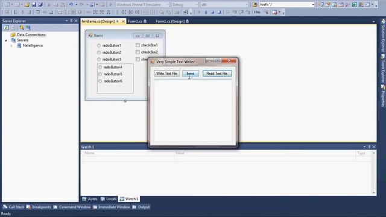The image size is (386, 217).
Task: Open the href find combo box
Action: coord(312,5)
